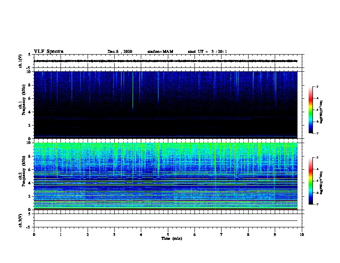The image size is (340, 263).
Task: Click ch.1 frequency tick label "6"
Action: (30, 98)
